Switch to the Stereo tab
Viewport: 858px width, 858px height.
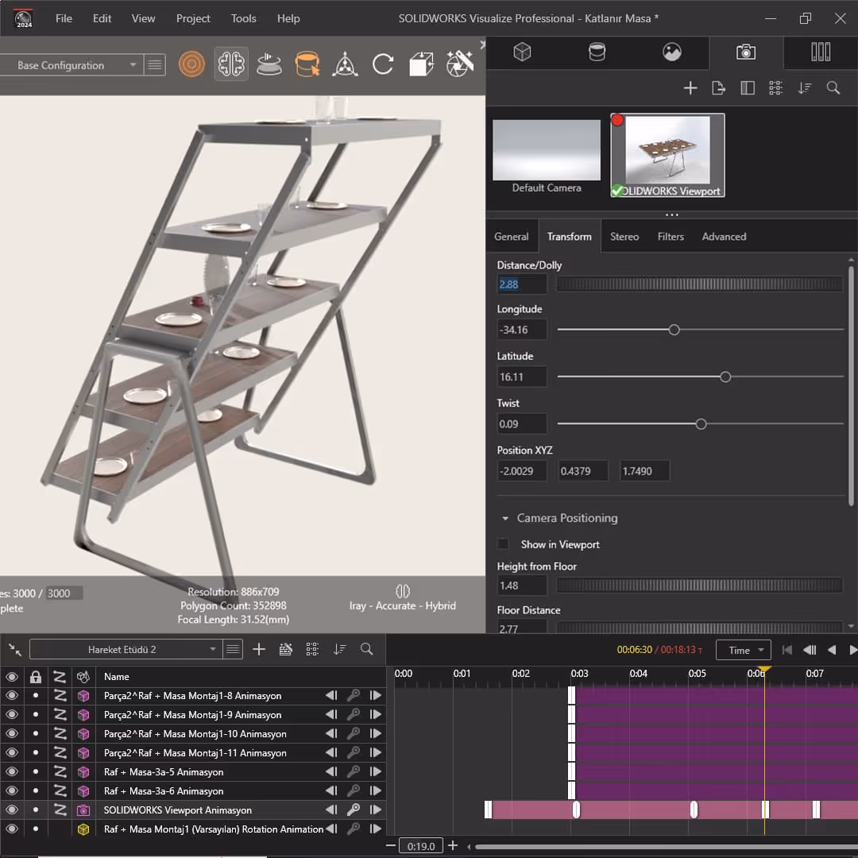tap(624, 237)
